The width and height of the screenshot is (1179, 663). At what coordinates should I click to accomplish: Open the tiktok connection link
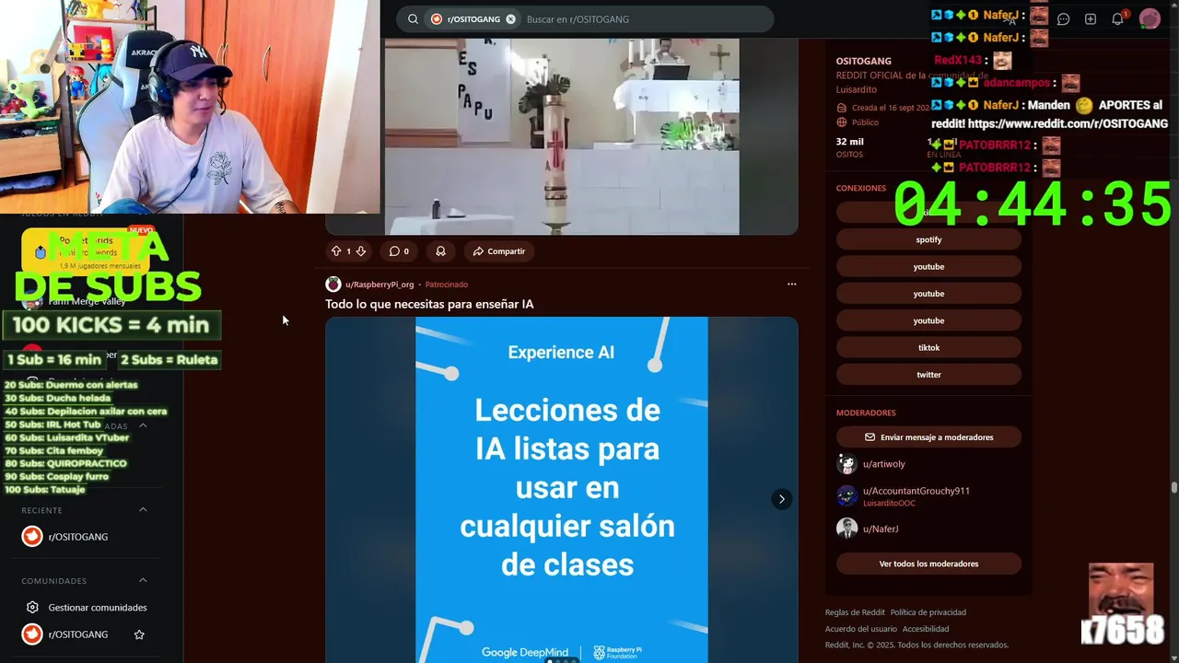[x=928, y=347]
